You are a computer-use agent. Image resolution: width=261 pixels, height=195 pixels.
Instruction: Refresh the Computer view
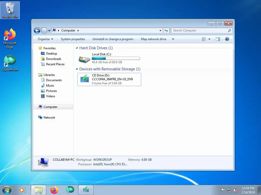coord(166,30)
